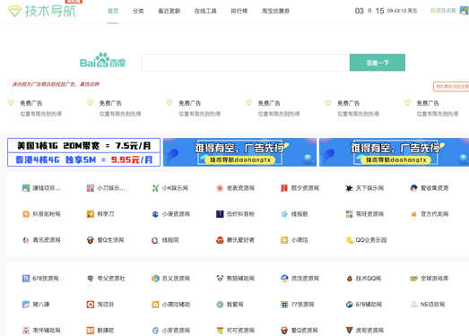Open the first 免费广告 ad slot
Viewport: 469px width, 336px height.
point(35,108)
